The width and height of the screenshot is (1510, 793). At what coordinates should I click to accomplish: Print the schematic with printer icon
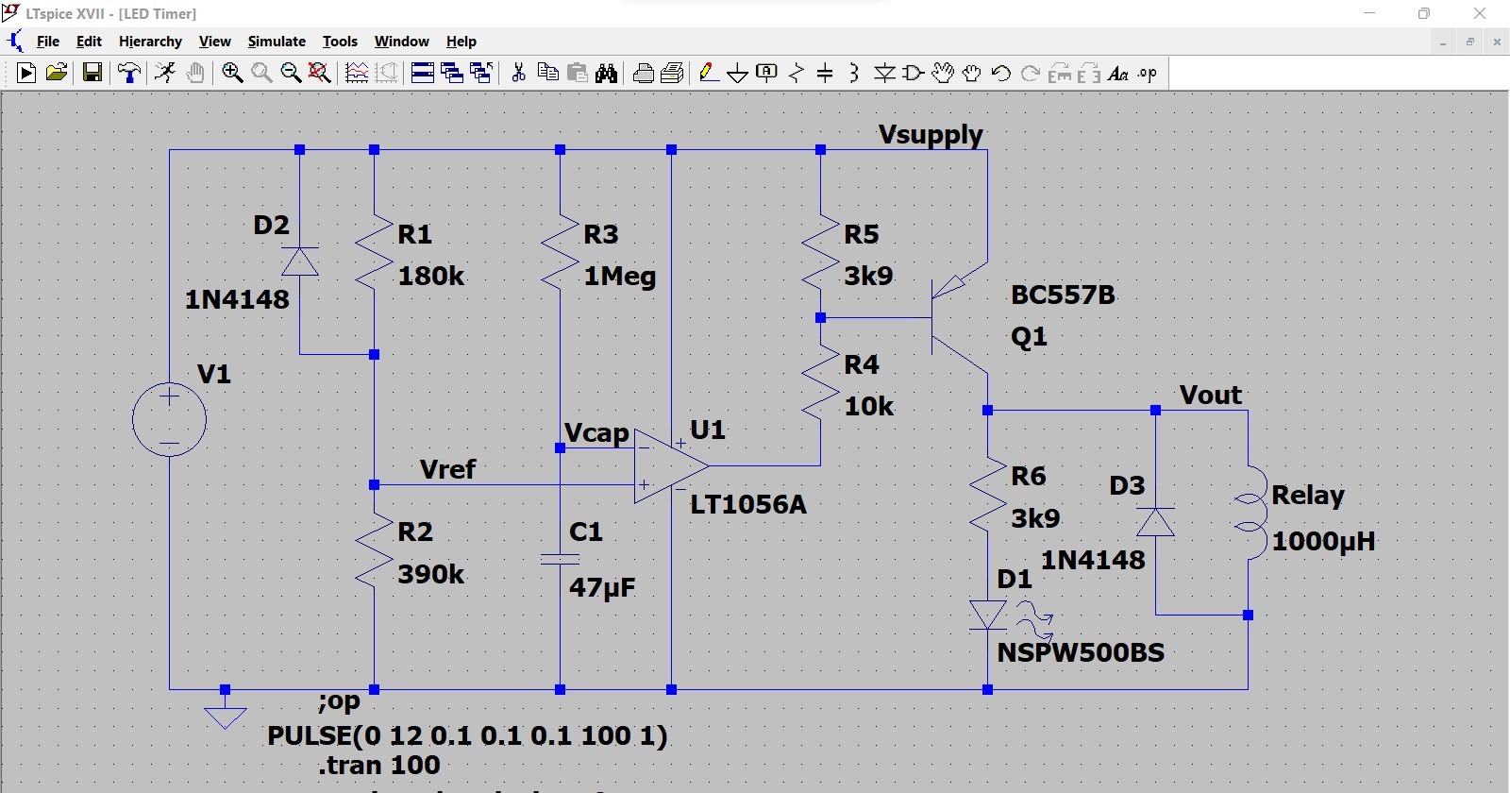click(x=672, y=73)
